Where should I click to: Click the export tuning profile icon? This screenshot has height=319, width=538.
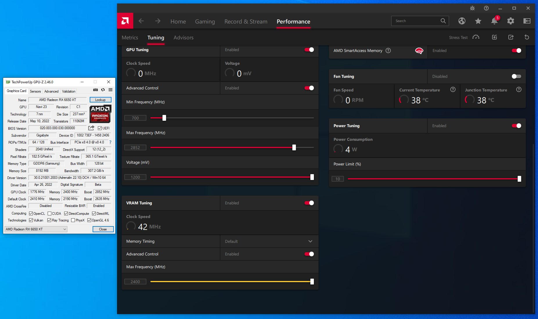point(511,37)
